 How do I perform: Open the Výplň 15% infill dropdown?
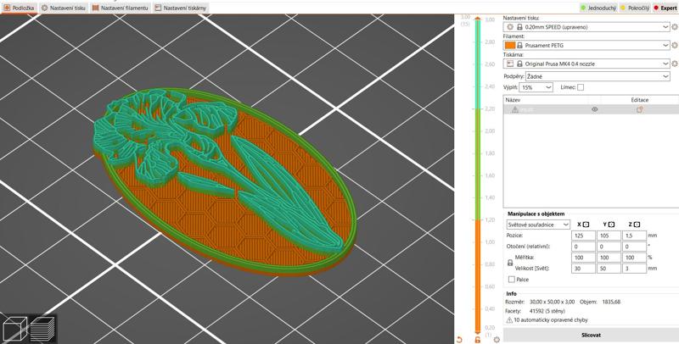(x=536, y=87)
